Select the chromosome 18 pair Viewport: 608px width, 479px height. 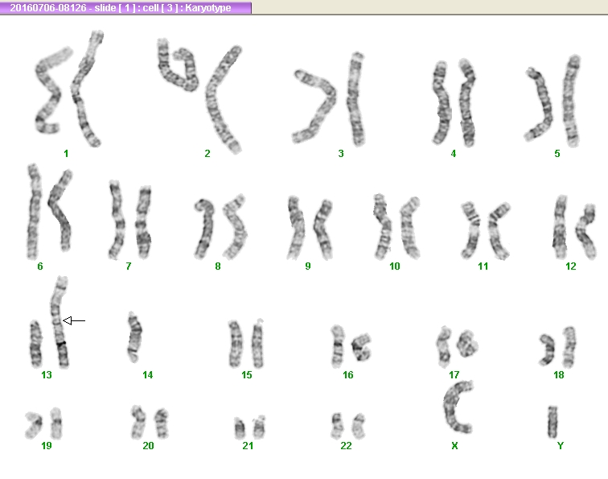557,347
